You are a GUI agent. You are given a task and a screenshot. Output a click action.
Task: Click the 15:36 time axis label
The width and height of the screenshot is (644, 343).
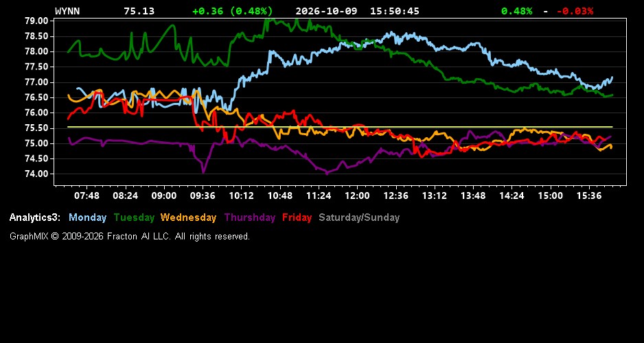[x=589, y=196]
